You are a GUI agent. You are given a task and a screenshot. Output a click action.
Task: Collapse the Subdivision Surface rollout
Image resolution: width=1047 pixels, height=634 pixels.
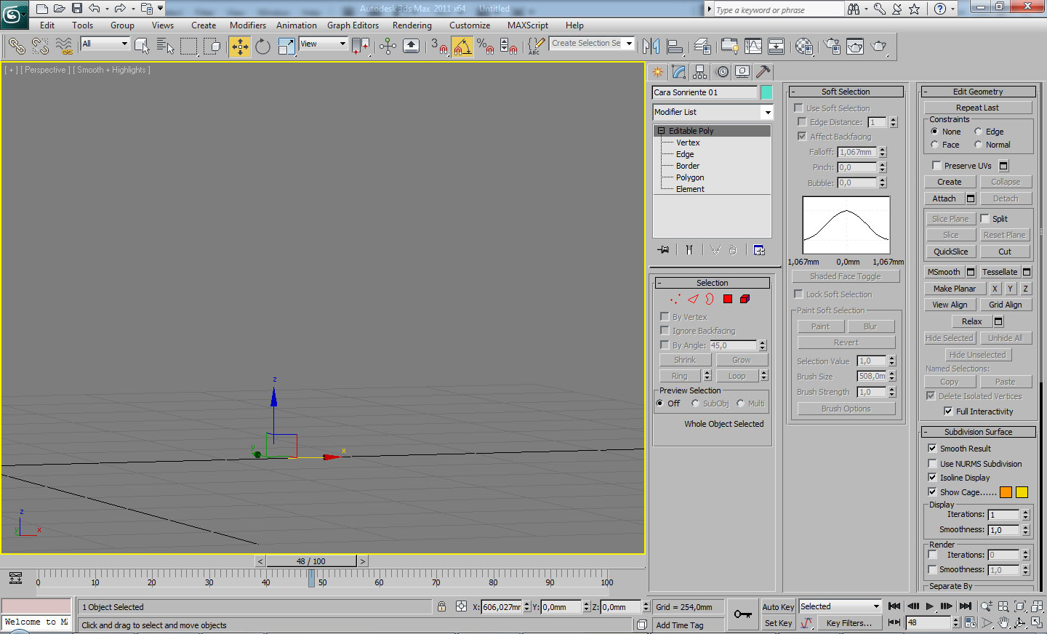(979, 432)
